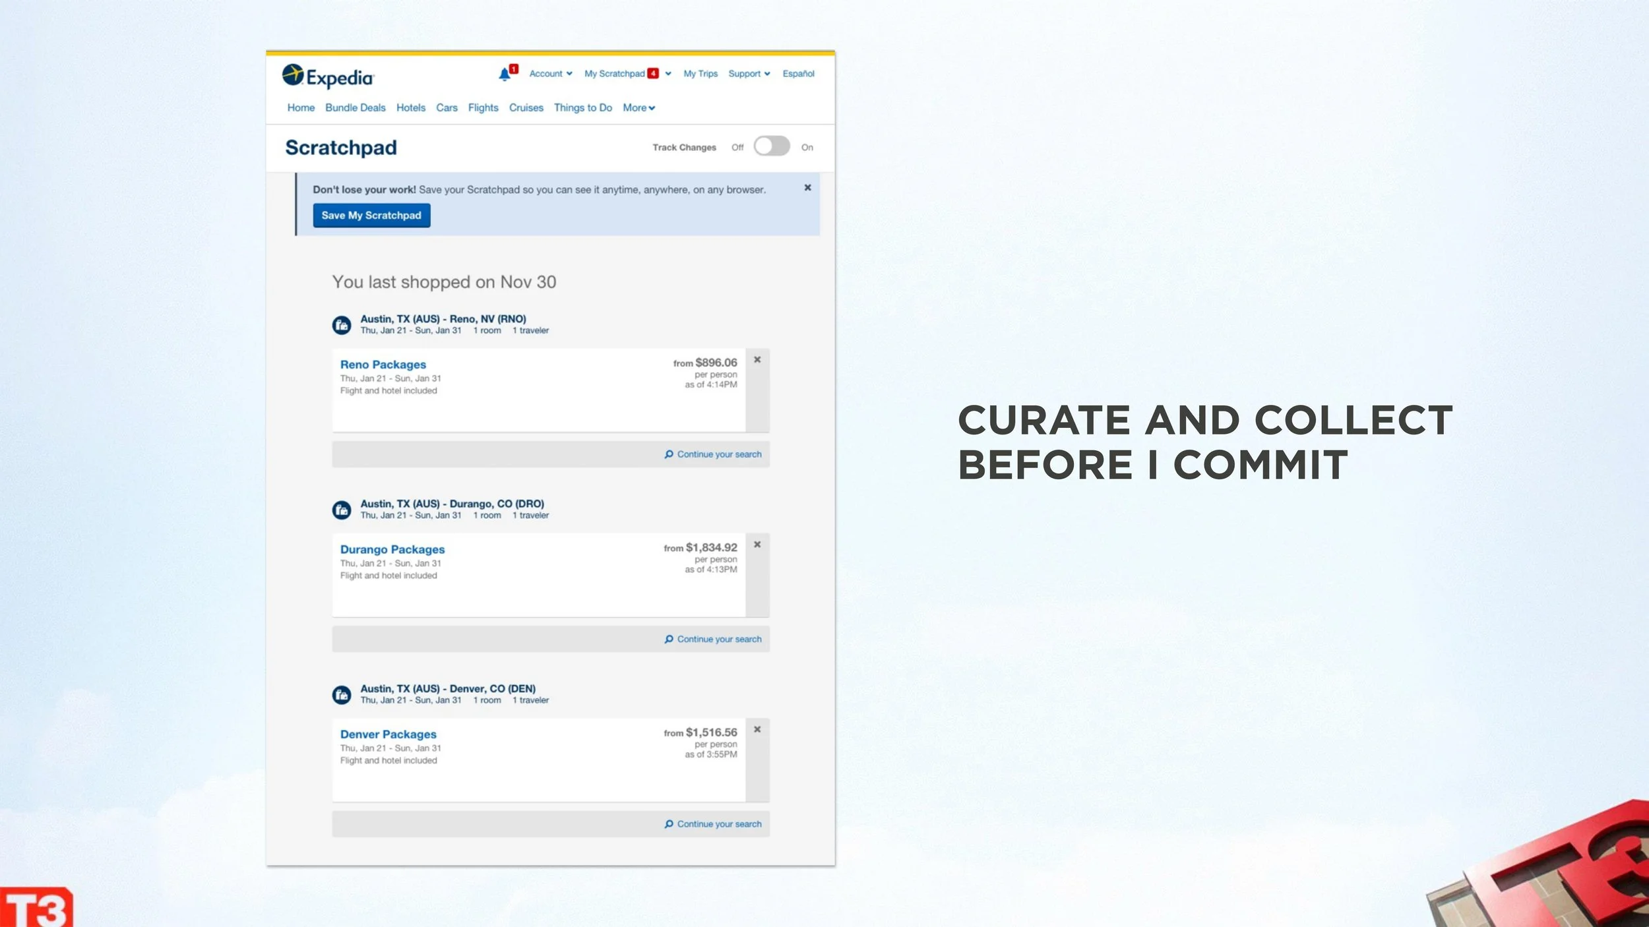
Task: Click the Scratchpad count badge showing 4
Action: tap(653, 74)
